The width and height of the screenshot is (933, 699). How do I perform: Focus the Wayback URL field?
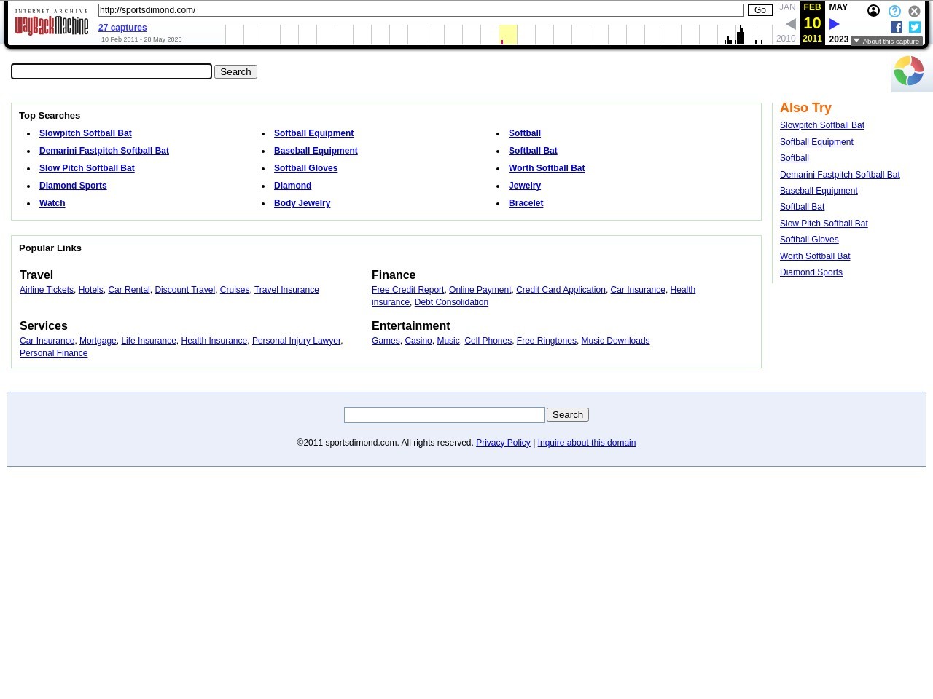(421, 10)
